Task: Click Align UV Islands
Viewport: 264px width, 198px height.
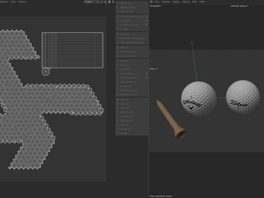Action: tap(132, 82)
